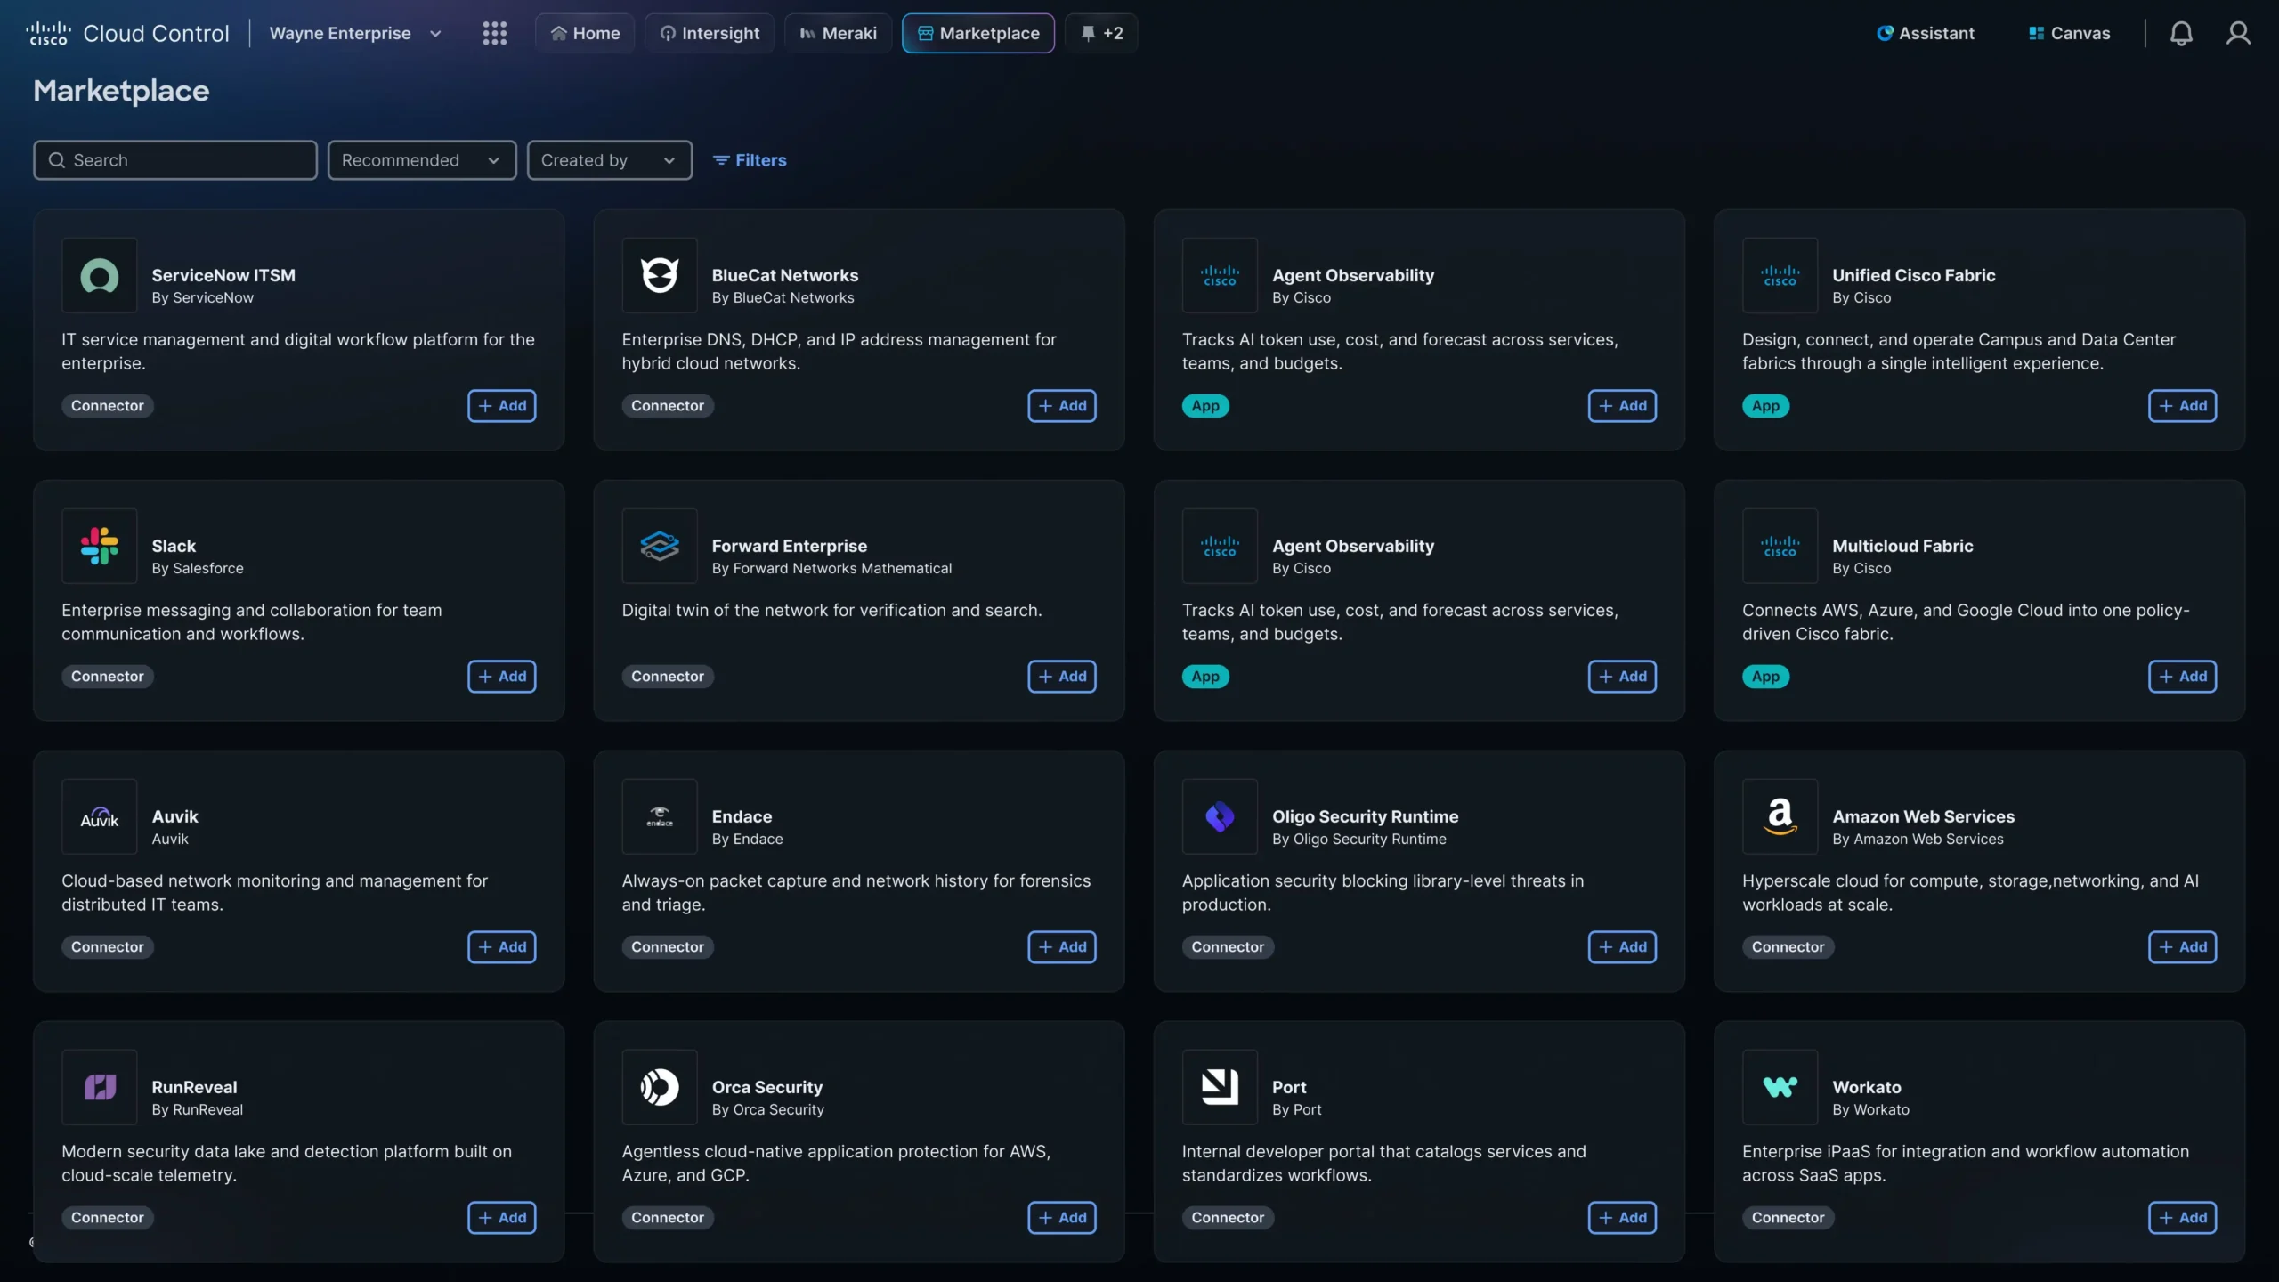Click the ServiceNow ITSM logo thumbnail
Viewport: 2279px width, 1282px height.
pos(100,275)
